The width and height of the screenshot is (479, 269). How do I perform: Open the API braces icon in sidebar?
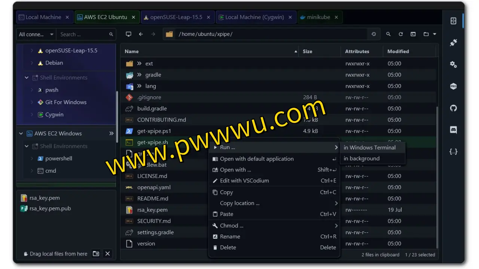tap(453, 152)
